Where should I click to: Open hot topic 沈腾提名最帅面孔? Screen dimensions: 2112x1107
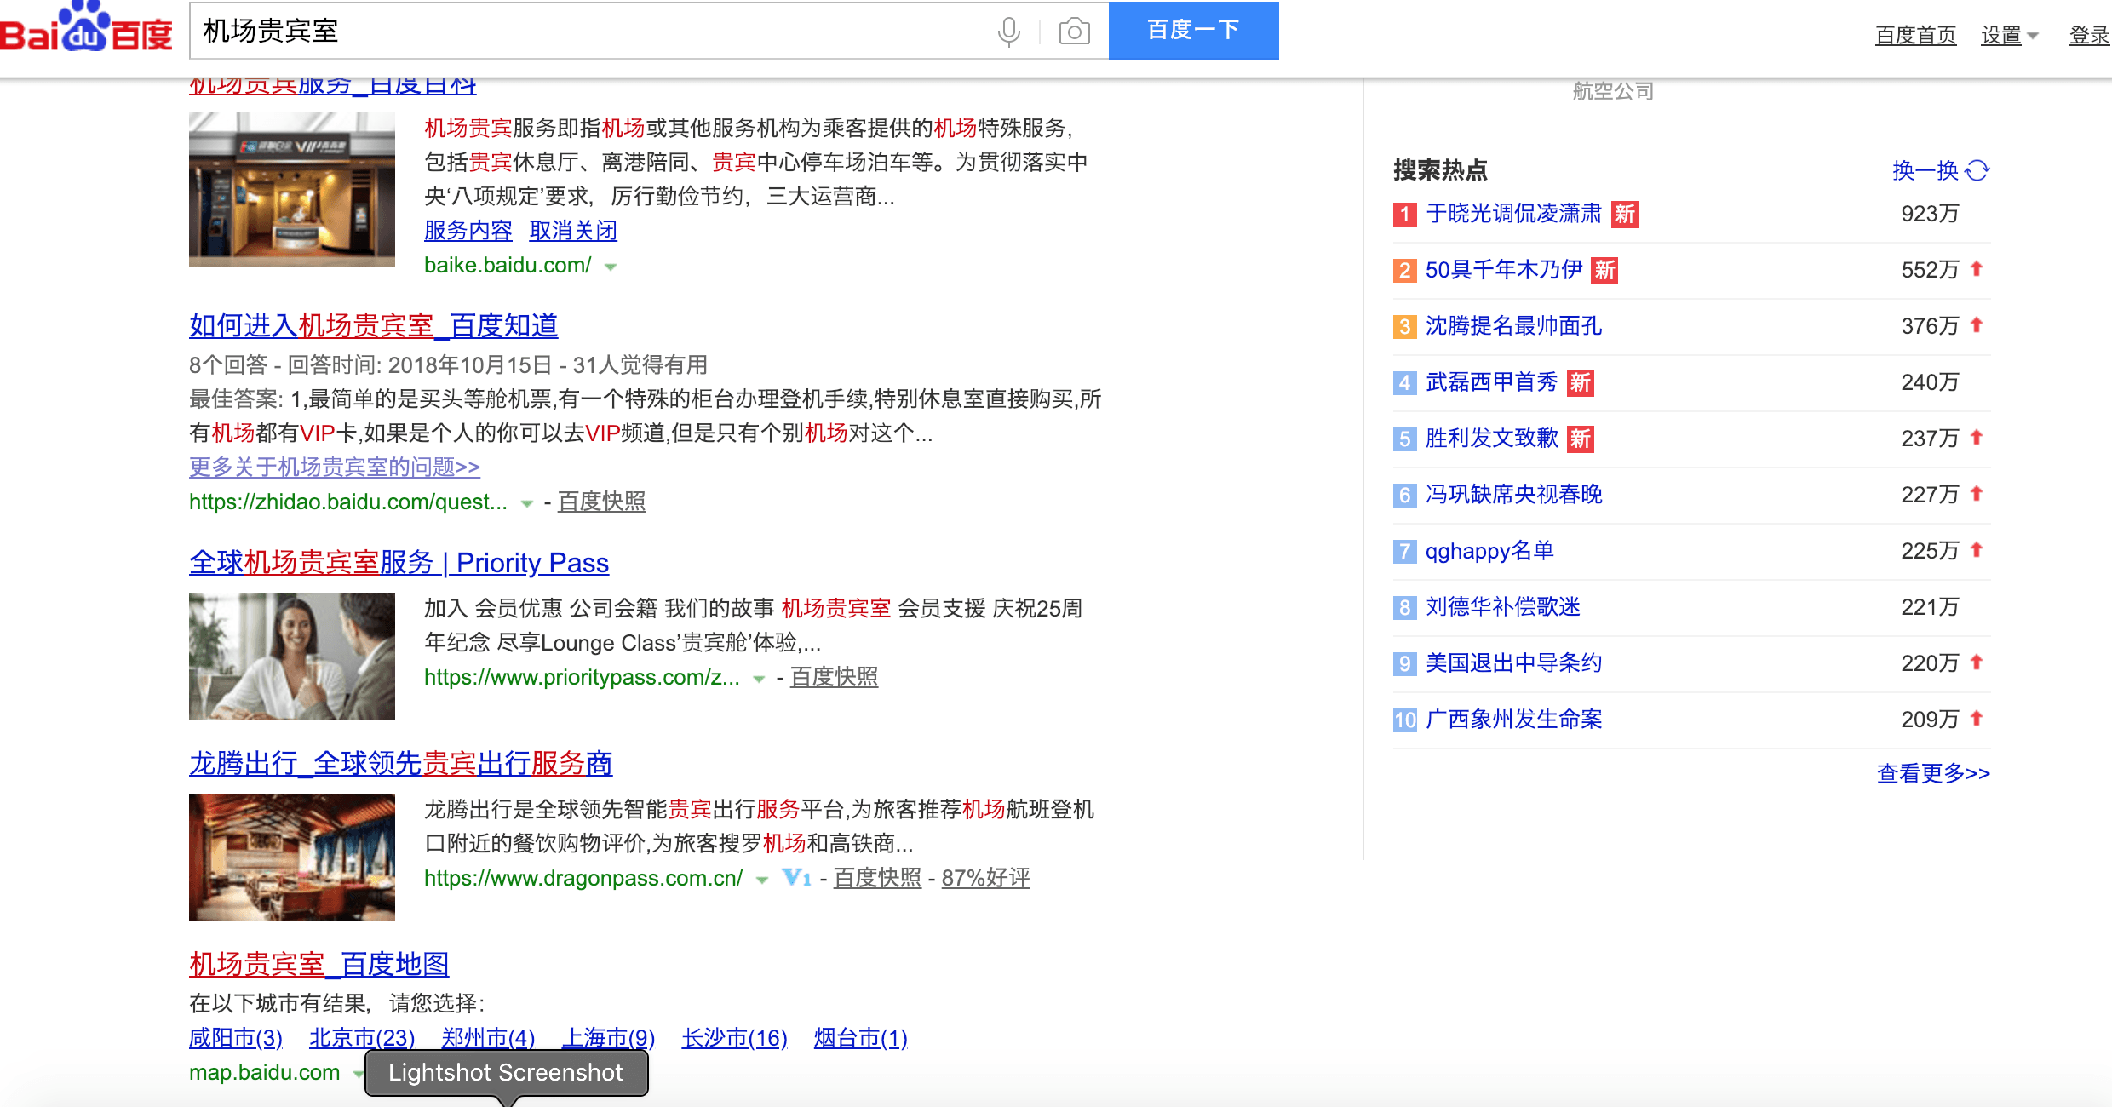pos(1513,325)
